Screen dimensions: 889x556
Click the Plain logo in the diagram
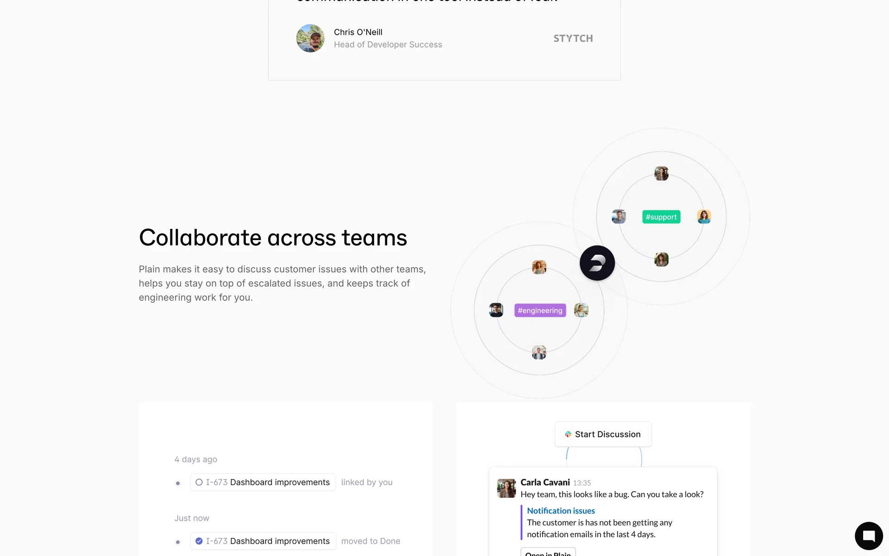pos(597,263)
